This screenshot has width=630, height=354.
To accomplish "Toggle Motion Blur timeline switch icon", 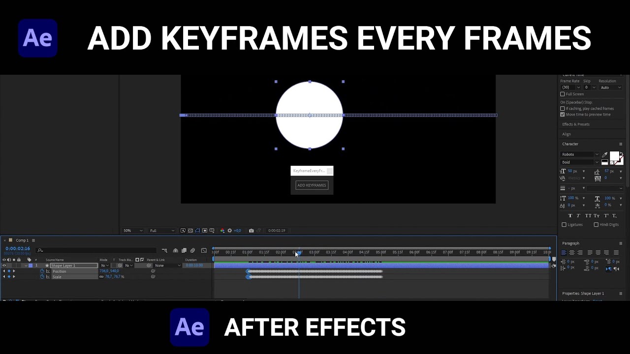I will point(192,251).
